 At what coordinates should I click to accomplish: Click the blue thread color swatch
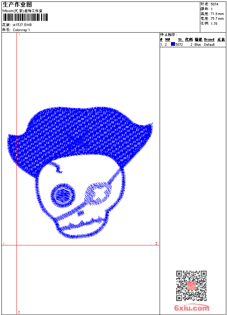pos(173,44)
